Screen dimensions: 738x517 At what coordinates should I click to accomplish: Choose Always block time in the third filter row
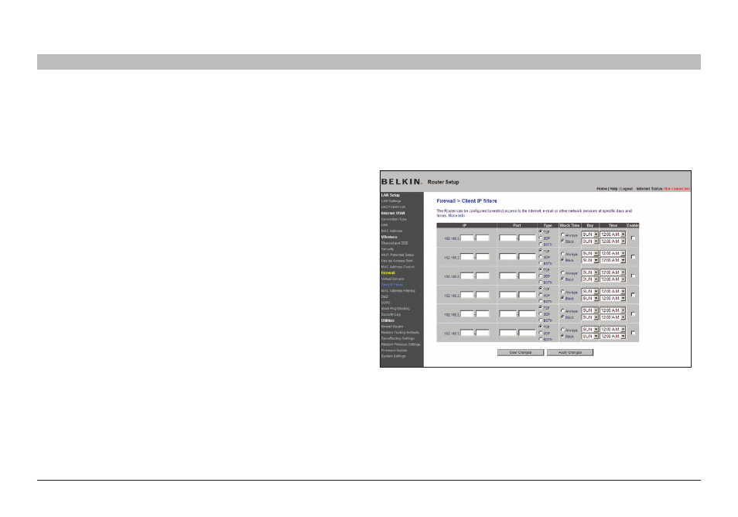[562, 272]
